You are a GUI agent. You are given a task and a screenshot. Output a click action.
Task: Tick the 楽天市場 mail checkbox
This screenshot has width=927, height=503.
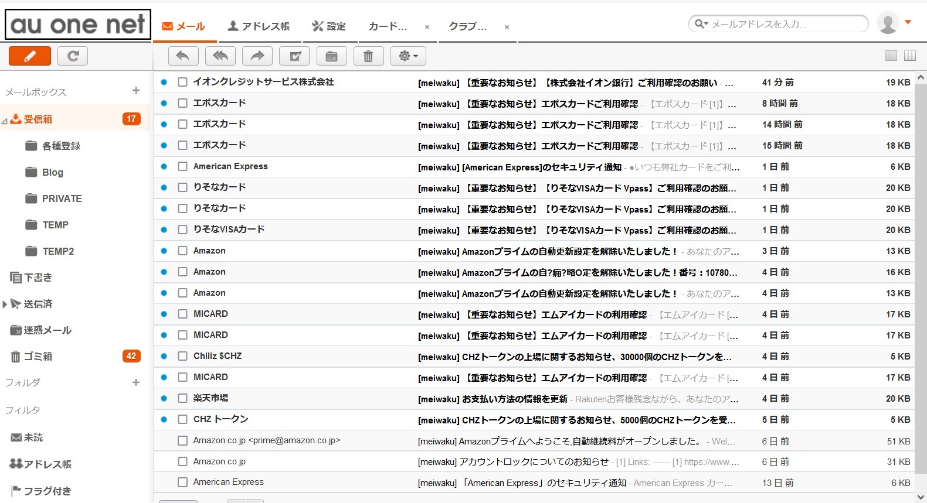click(183, 398)
